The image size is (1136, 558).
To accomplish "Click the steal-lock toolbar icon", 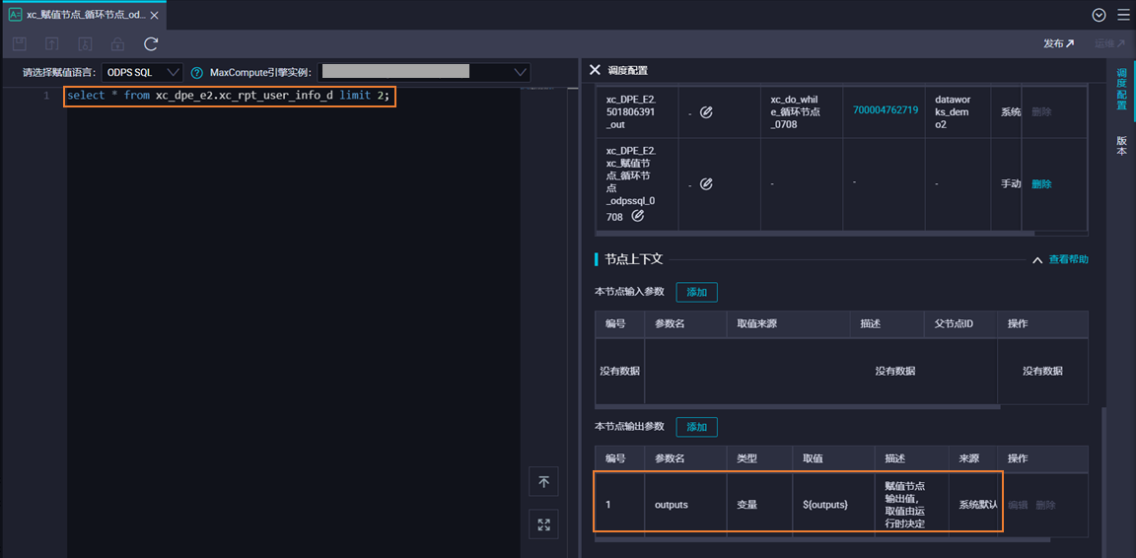I will coord(85,44).
